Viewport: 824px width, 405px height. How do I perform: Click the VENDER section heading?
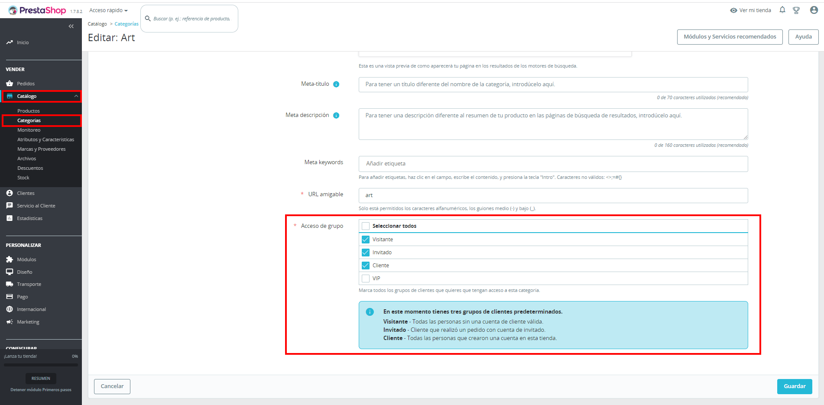point(15,69)
